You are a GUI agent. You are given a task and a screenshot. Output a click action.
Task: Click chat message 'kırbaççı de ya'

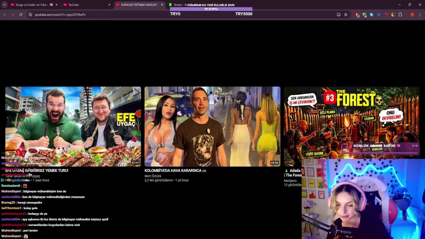[38, 214]
